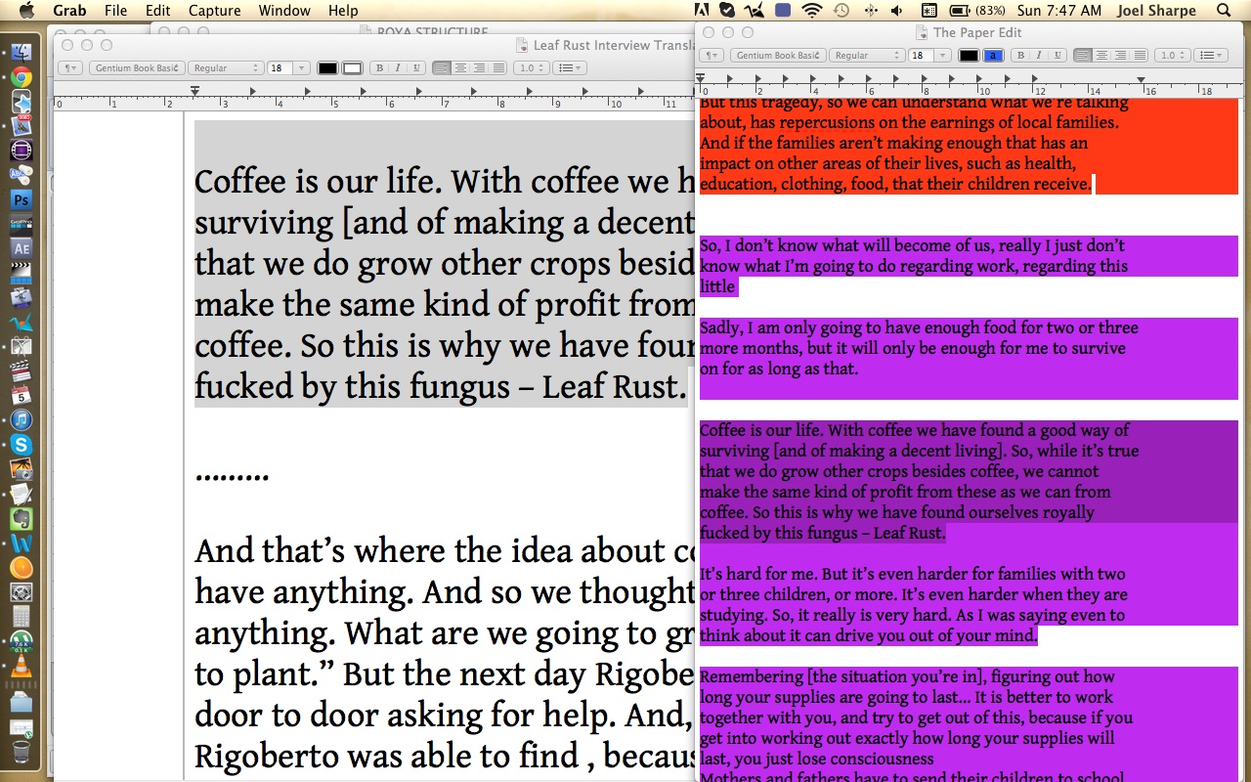Open the Edit menu in menu bar

[157, 11]
